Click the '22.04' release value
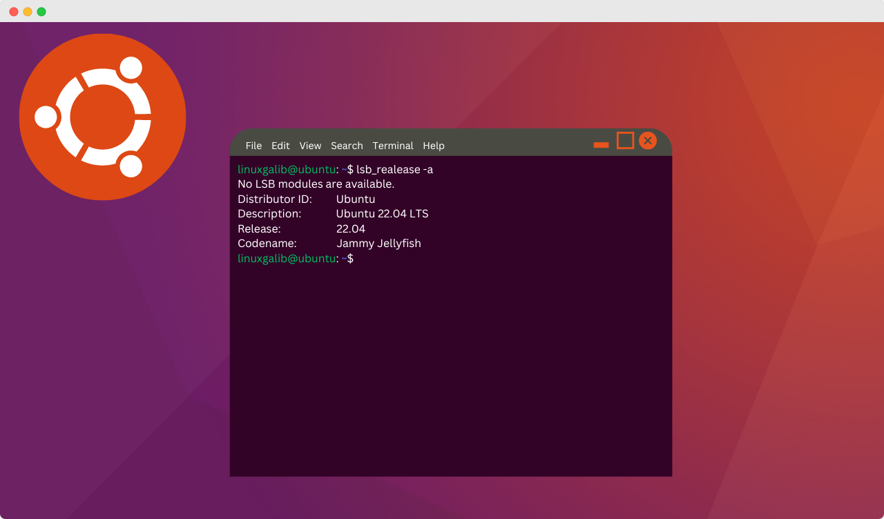884x519 pixels. tap(351, 228)
